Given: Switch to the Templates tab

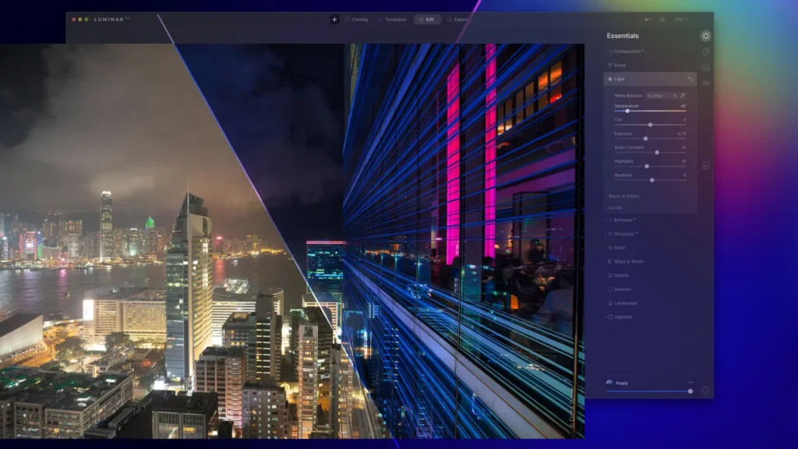Looking at the screenshot, I should pos(392,19).
